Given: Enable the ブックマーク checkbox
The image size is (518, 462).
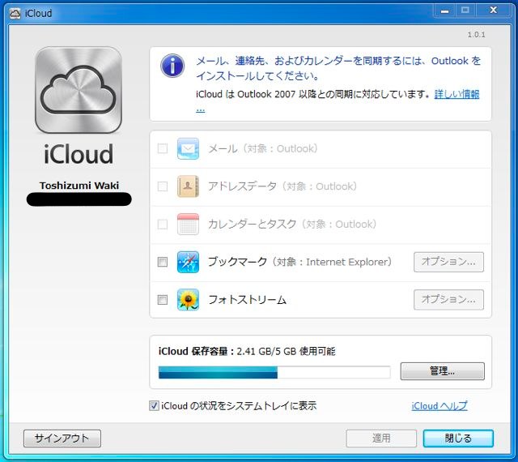Looking at the screenshot, I should point(162,262).
